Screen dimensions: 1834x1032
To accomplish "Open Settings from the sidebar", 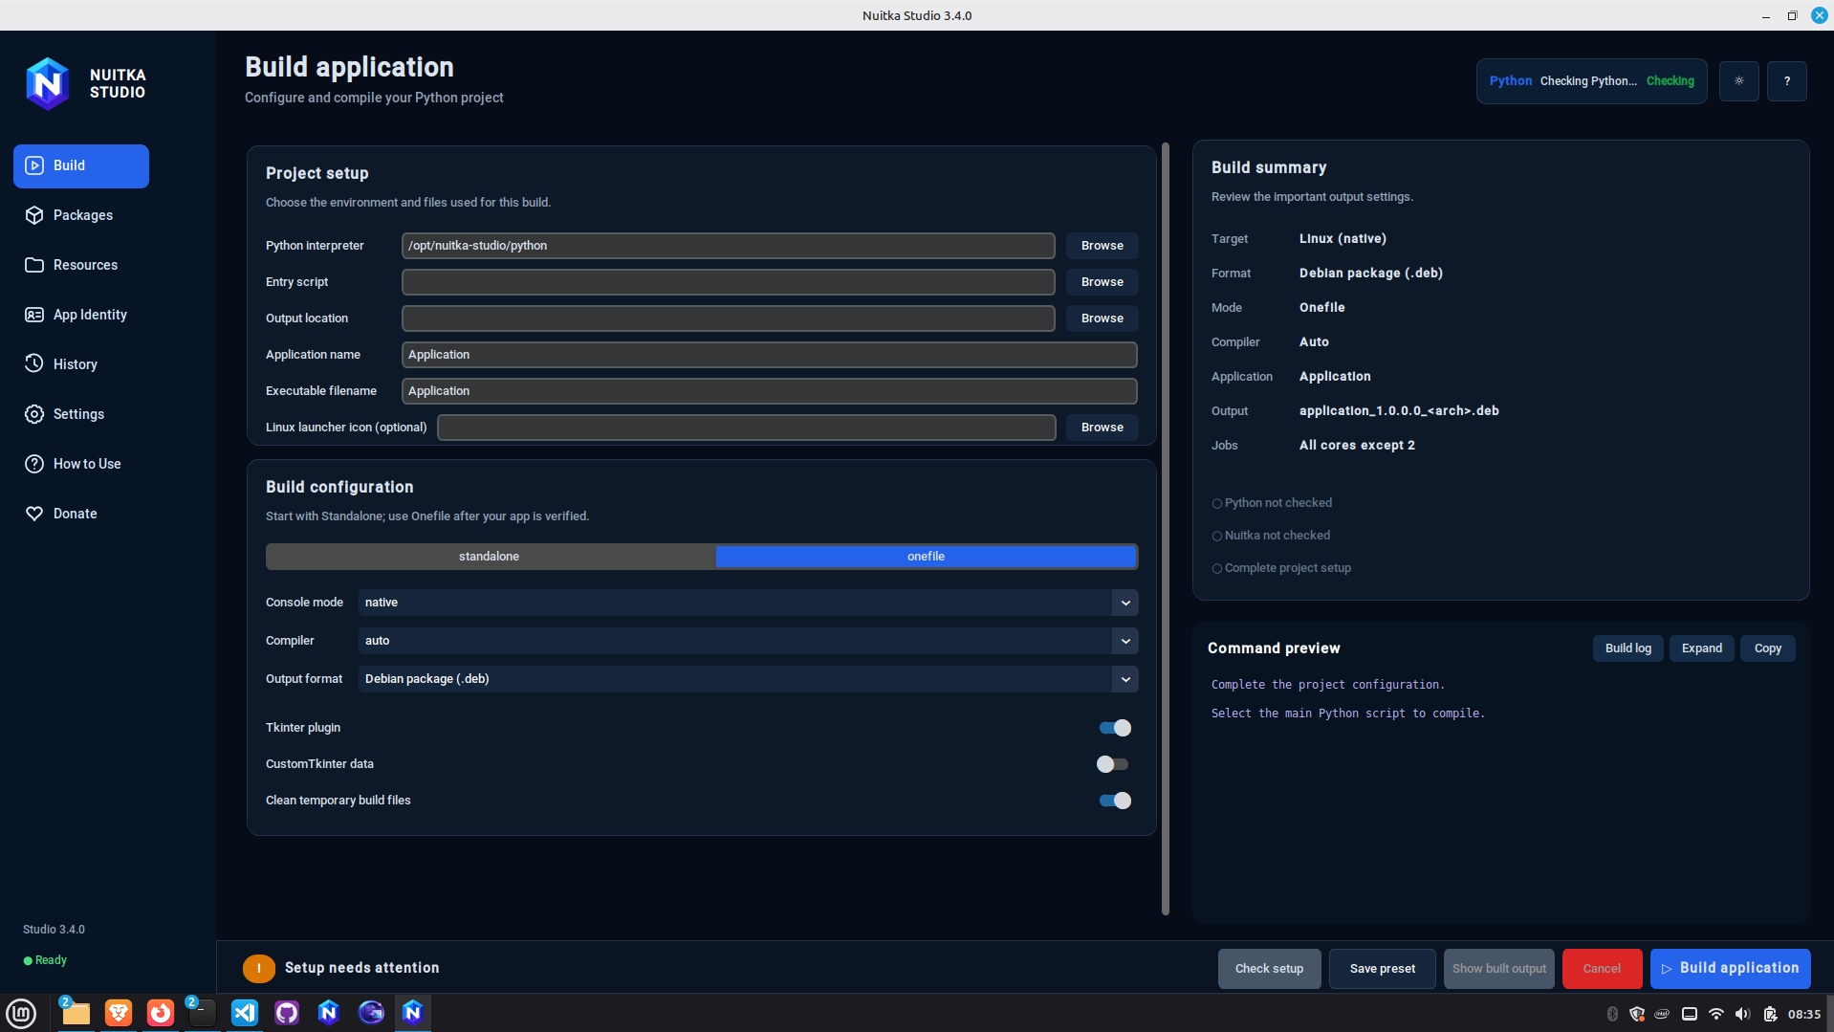I will (81, 414).
